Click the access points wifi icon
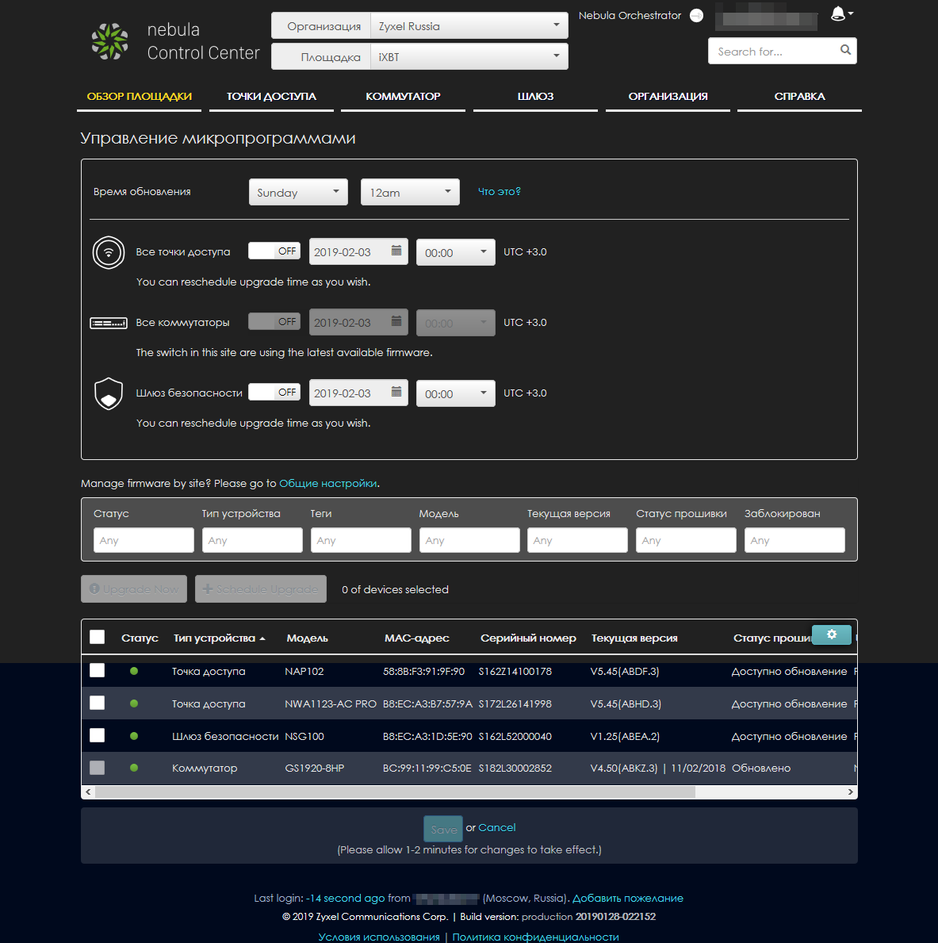Screen dimensions: 938x943 pos(108,252)
